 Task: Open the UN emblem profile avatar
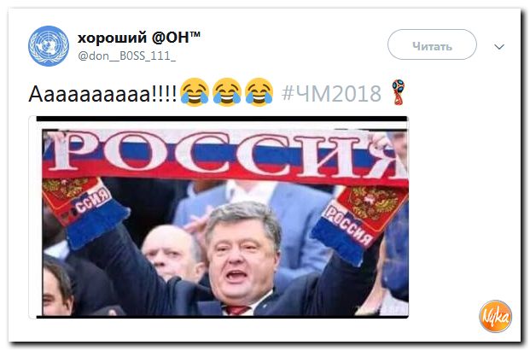pyautogui.click(x=49, y=46)
